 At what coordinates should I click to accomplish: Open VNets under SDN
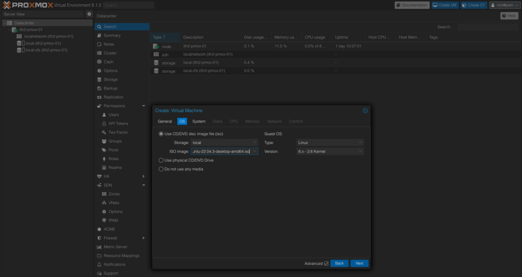(x=122, y=203)
